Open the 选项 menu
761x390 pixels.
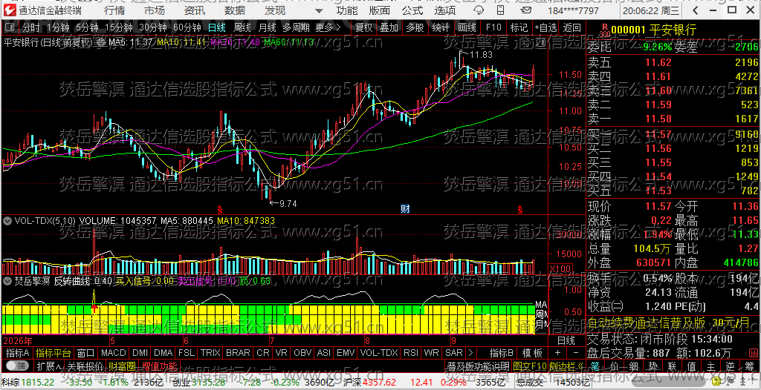pyautogui.click(x=445, y=10)
